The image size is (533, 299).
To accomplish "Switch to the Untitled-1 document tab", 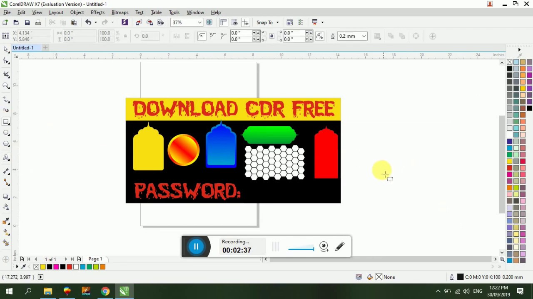I will [23, 48].
